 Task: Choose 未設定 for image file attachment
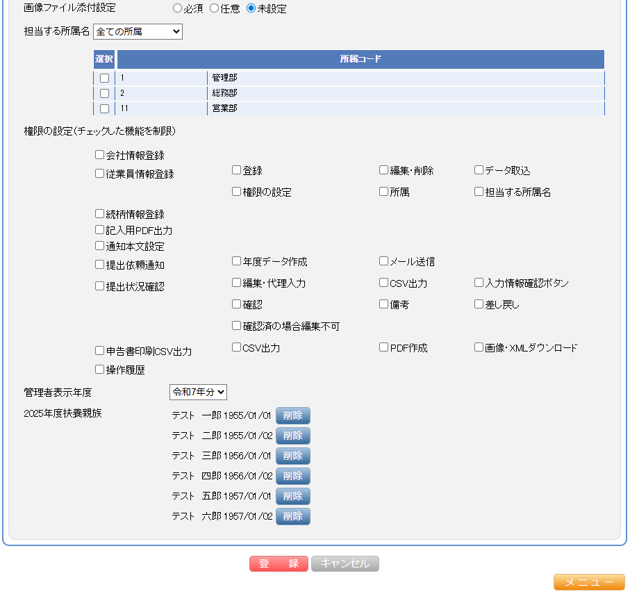pyautogui.click(x=251, y=9)
